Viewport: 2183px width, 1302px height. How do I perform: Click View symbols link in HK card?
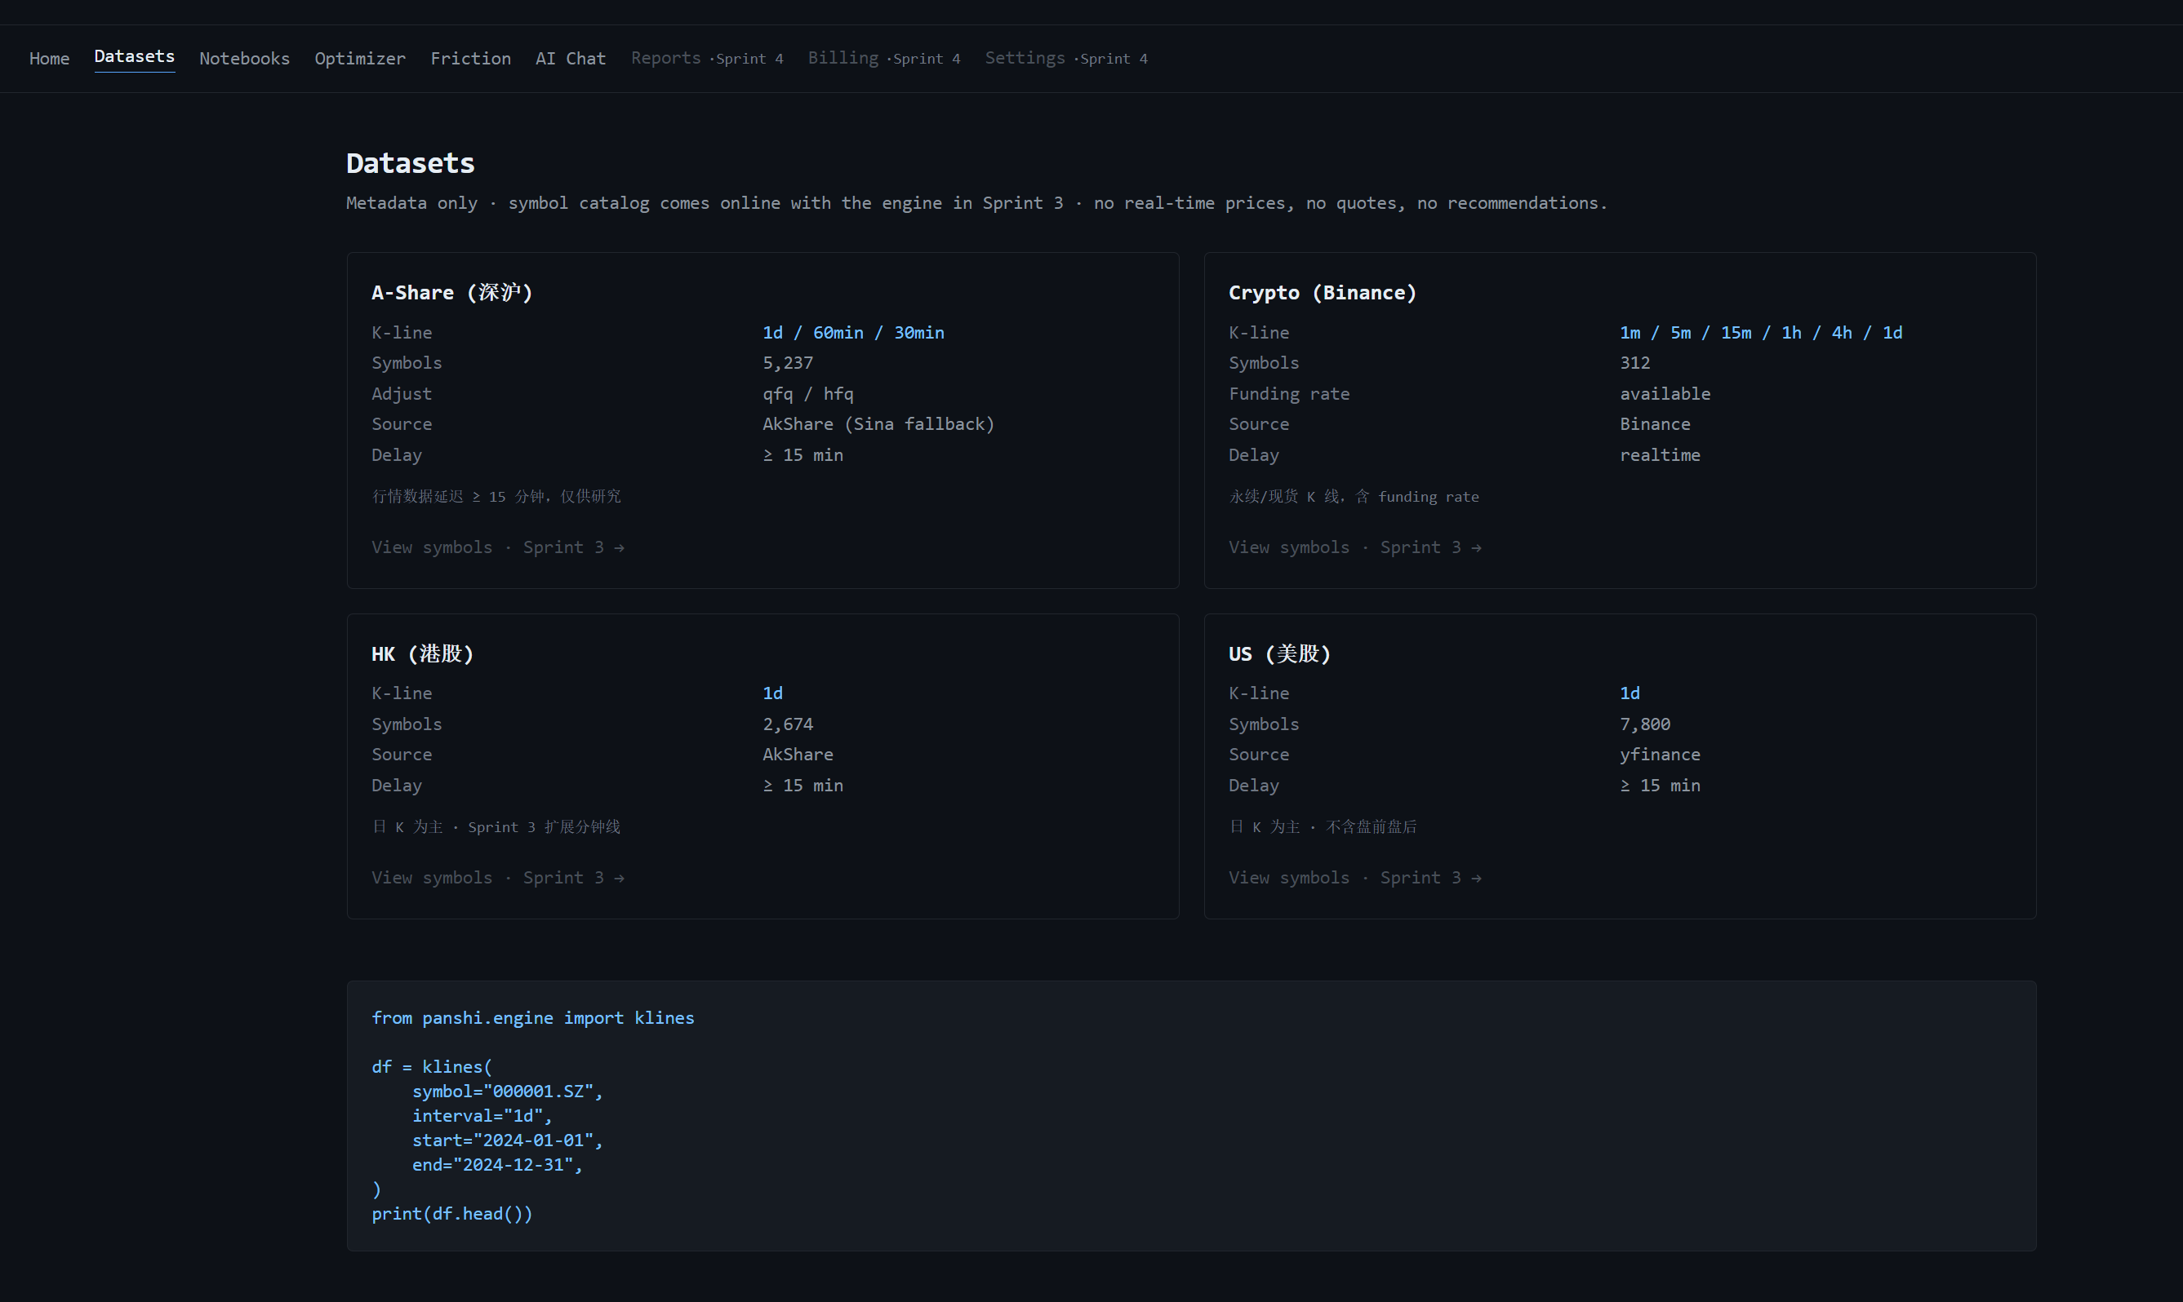pyautogui.click(x=497, y=879)
